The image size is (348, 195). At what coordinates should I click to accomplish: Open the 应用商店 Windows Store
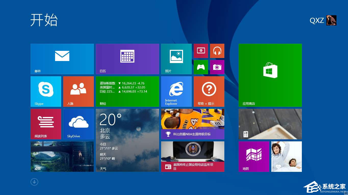tap(270, 75)
